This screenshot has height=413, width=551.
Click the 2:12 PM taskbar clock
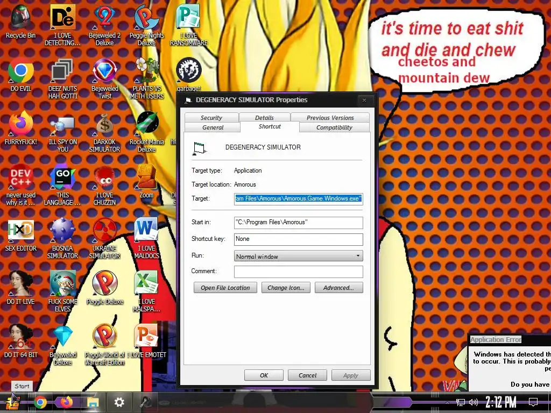[501, 402]
